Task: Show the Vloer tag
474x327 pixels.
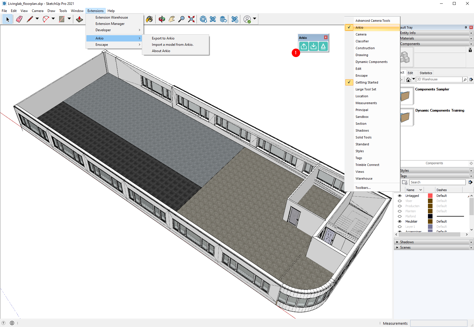Action: point(400,201)
